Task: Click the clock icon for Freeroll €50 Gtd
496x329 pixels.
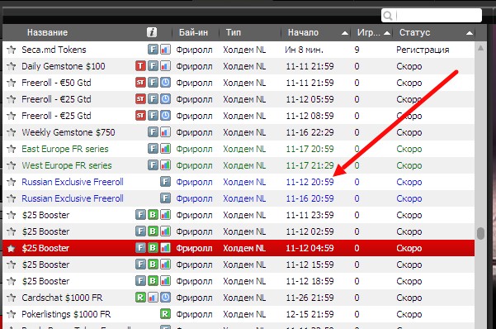Action: [165, 83]
